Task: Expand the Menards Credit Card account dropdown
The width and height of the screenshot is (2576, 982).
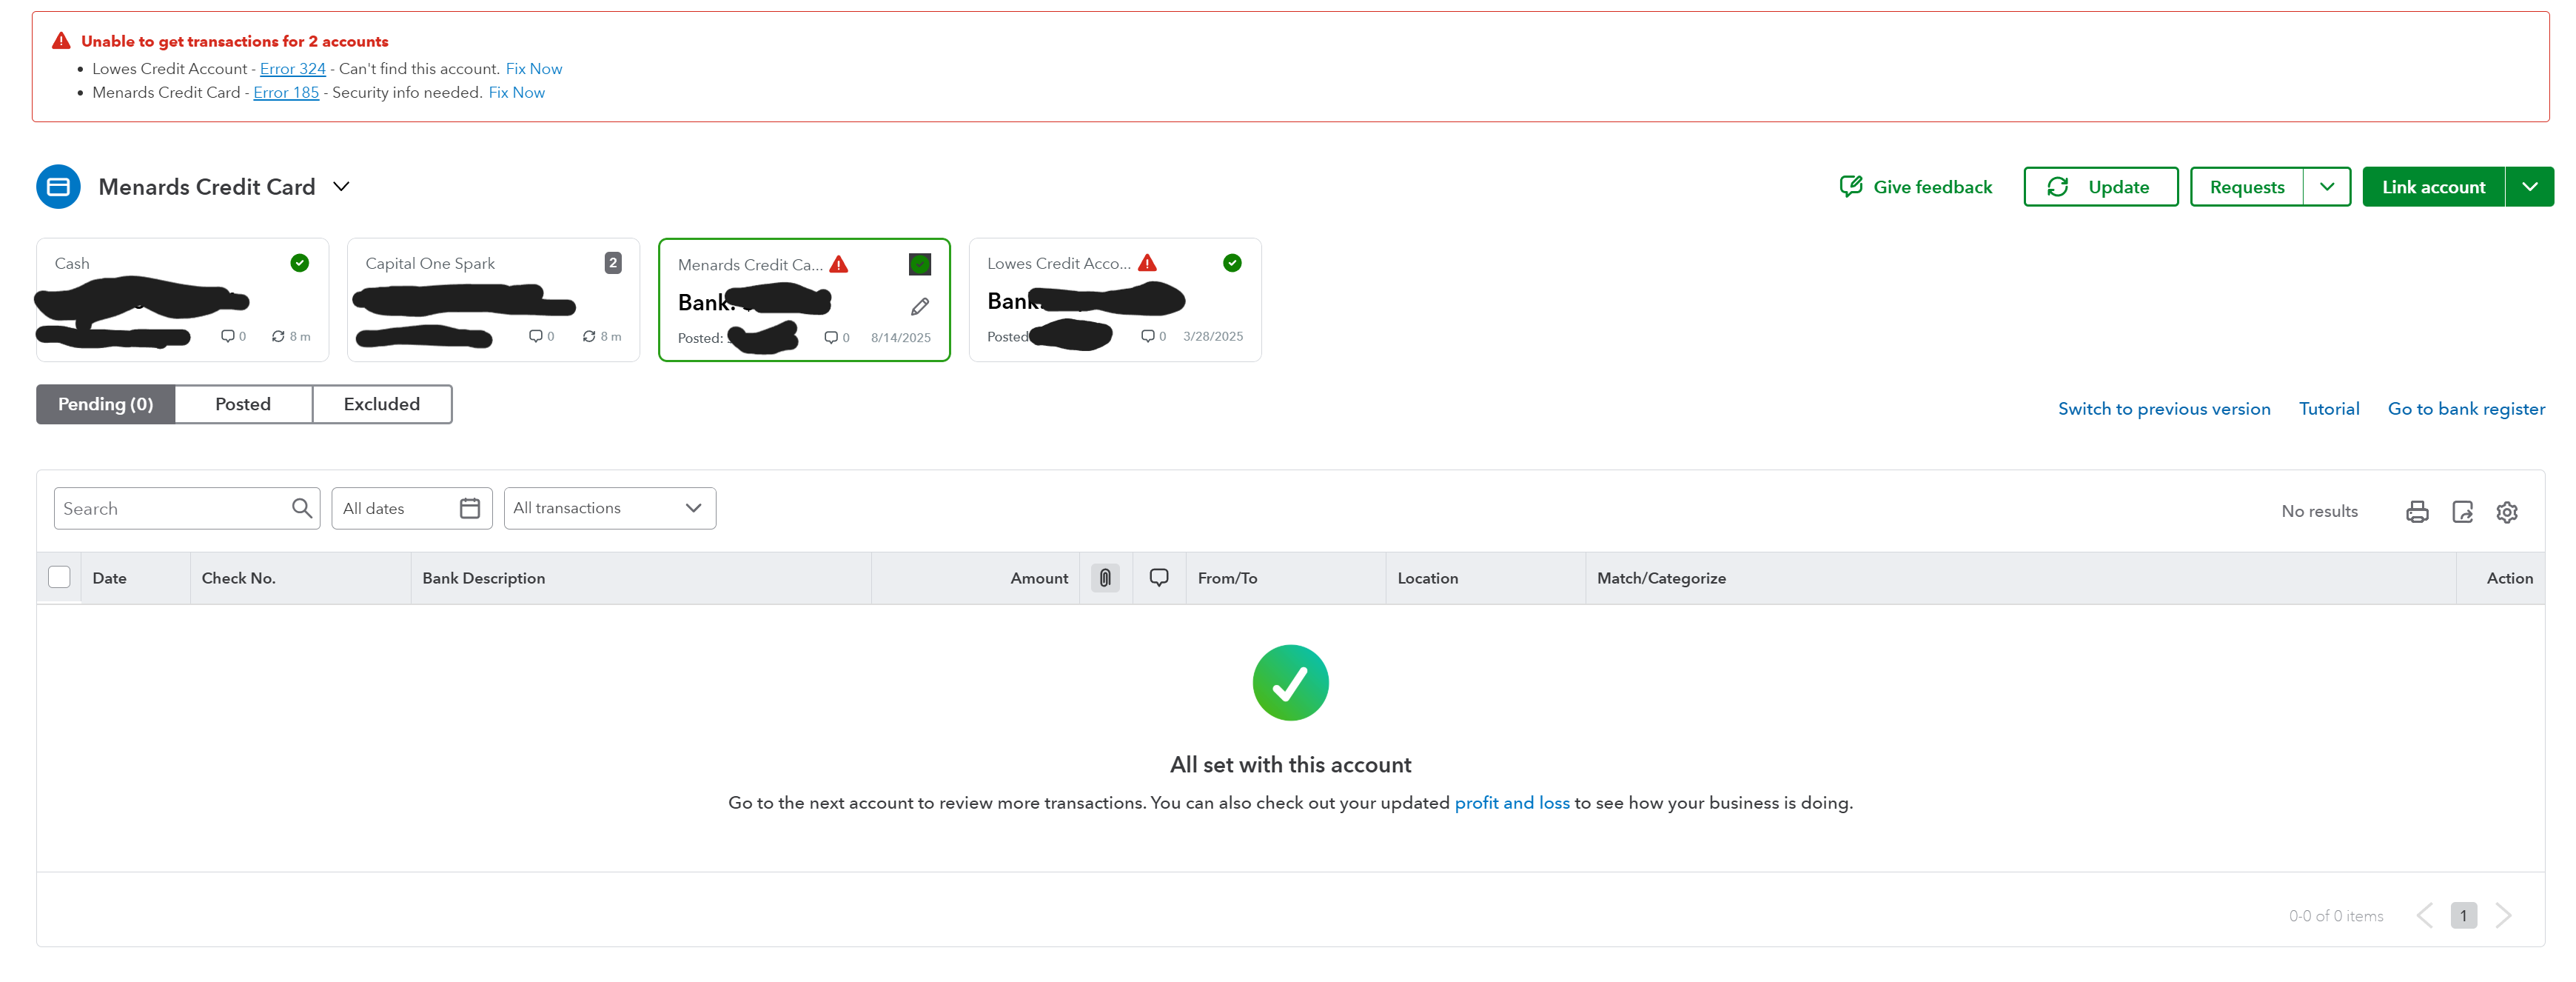Action: coord(341,187)
